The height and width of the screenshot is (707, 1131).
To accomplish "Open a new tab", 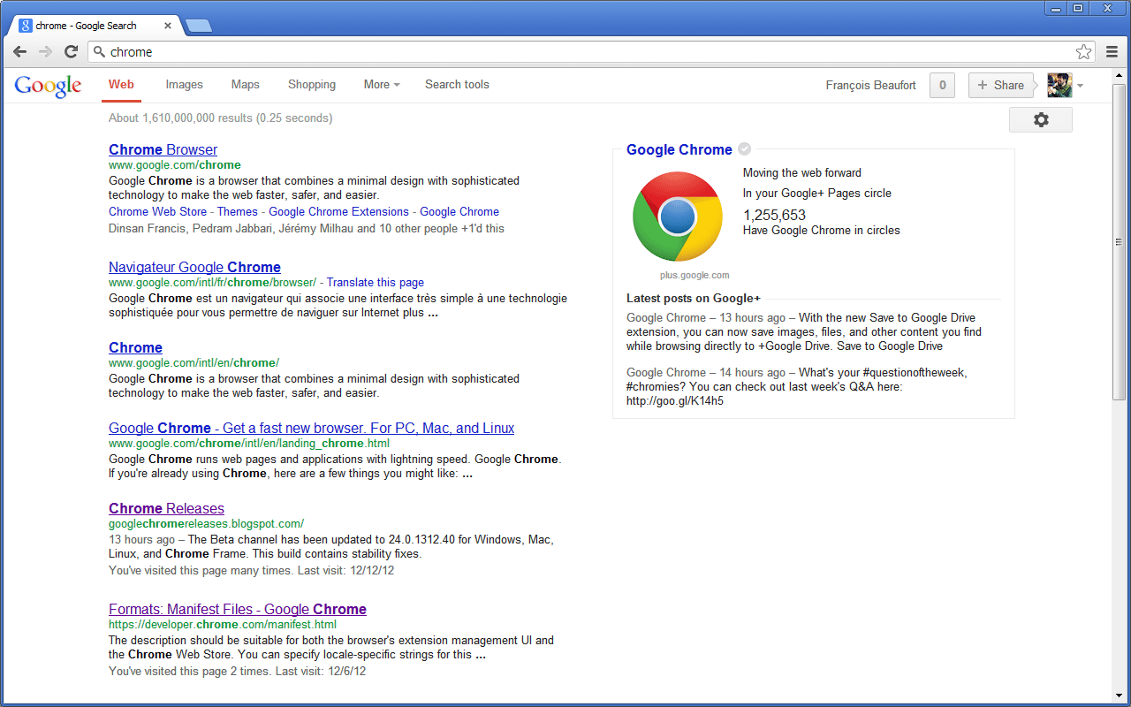I will pyautogui.click(x=199, y=26).
